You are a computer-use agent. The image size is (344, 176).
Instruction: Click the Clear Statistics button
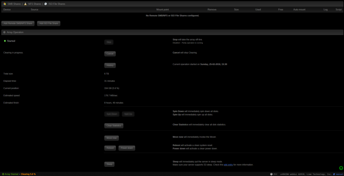click(x=114, y=125)
